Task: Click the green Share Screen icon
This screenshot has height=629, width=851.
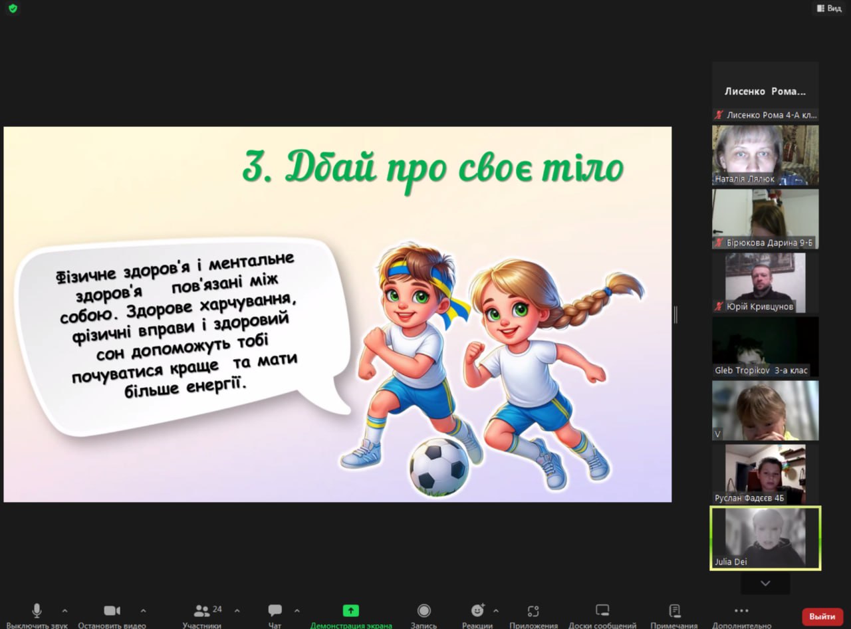Action: [350, 611]
